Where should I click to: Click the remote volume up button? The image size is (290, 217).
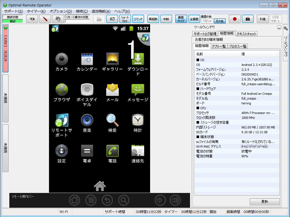[175, 200]
